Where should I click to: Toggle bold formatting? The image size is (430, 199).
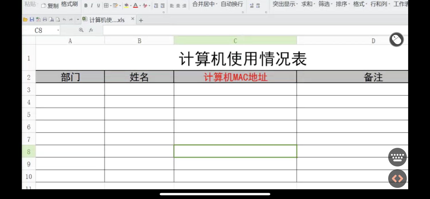tap(86, 5)
